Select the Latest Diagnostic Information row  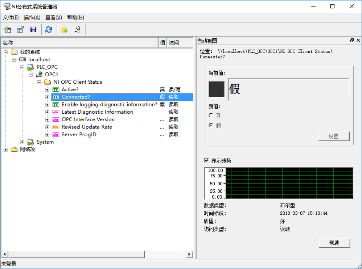[x=97, y=112]
